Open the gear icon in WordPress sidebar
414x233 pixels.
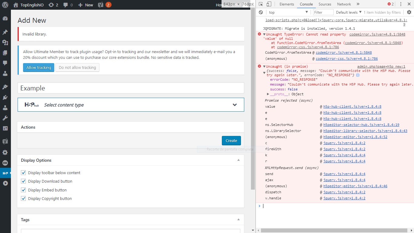(5, 152)
